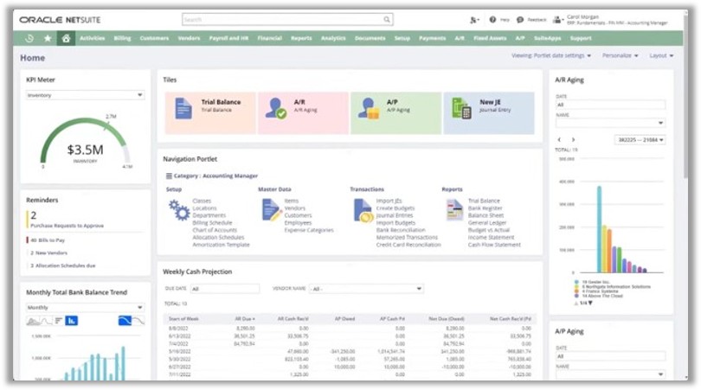Open Purchase Requests to Approve reminder

click(67, 226)
